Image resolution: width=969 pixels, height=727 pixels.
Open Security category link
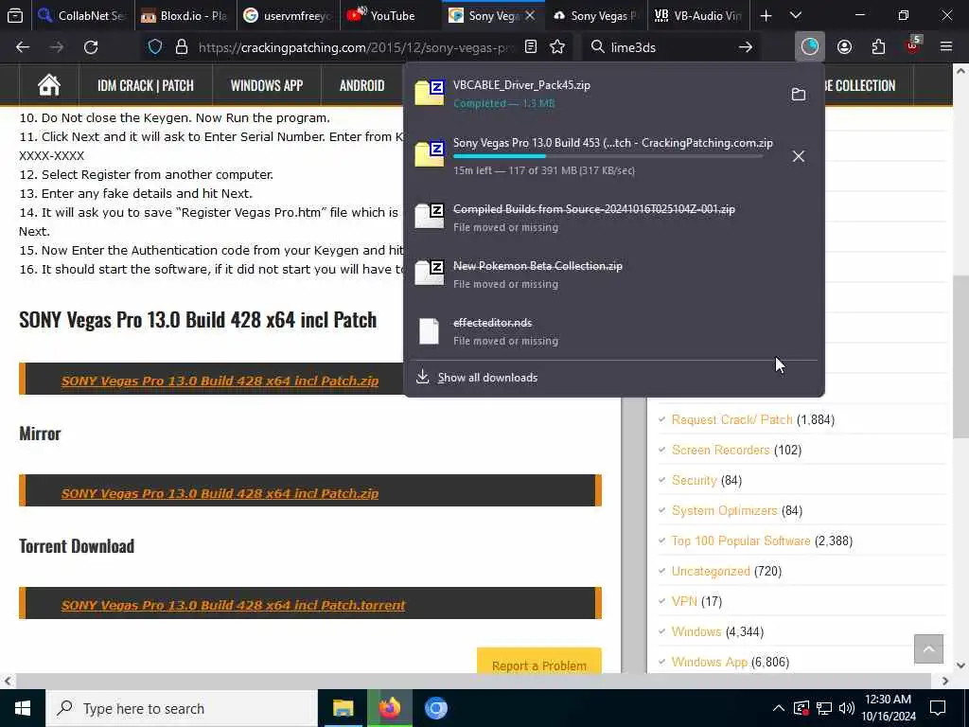(694, 480)
